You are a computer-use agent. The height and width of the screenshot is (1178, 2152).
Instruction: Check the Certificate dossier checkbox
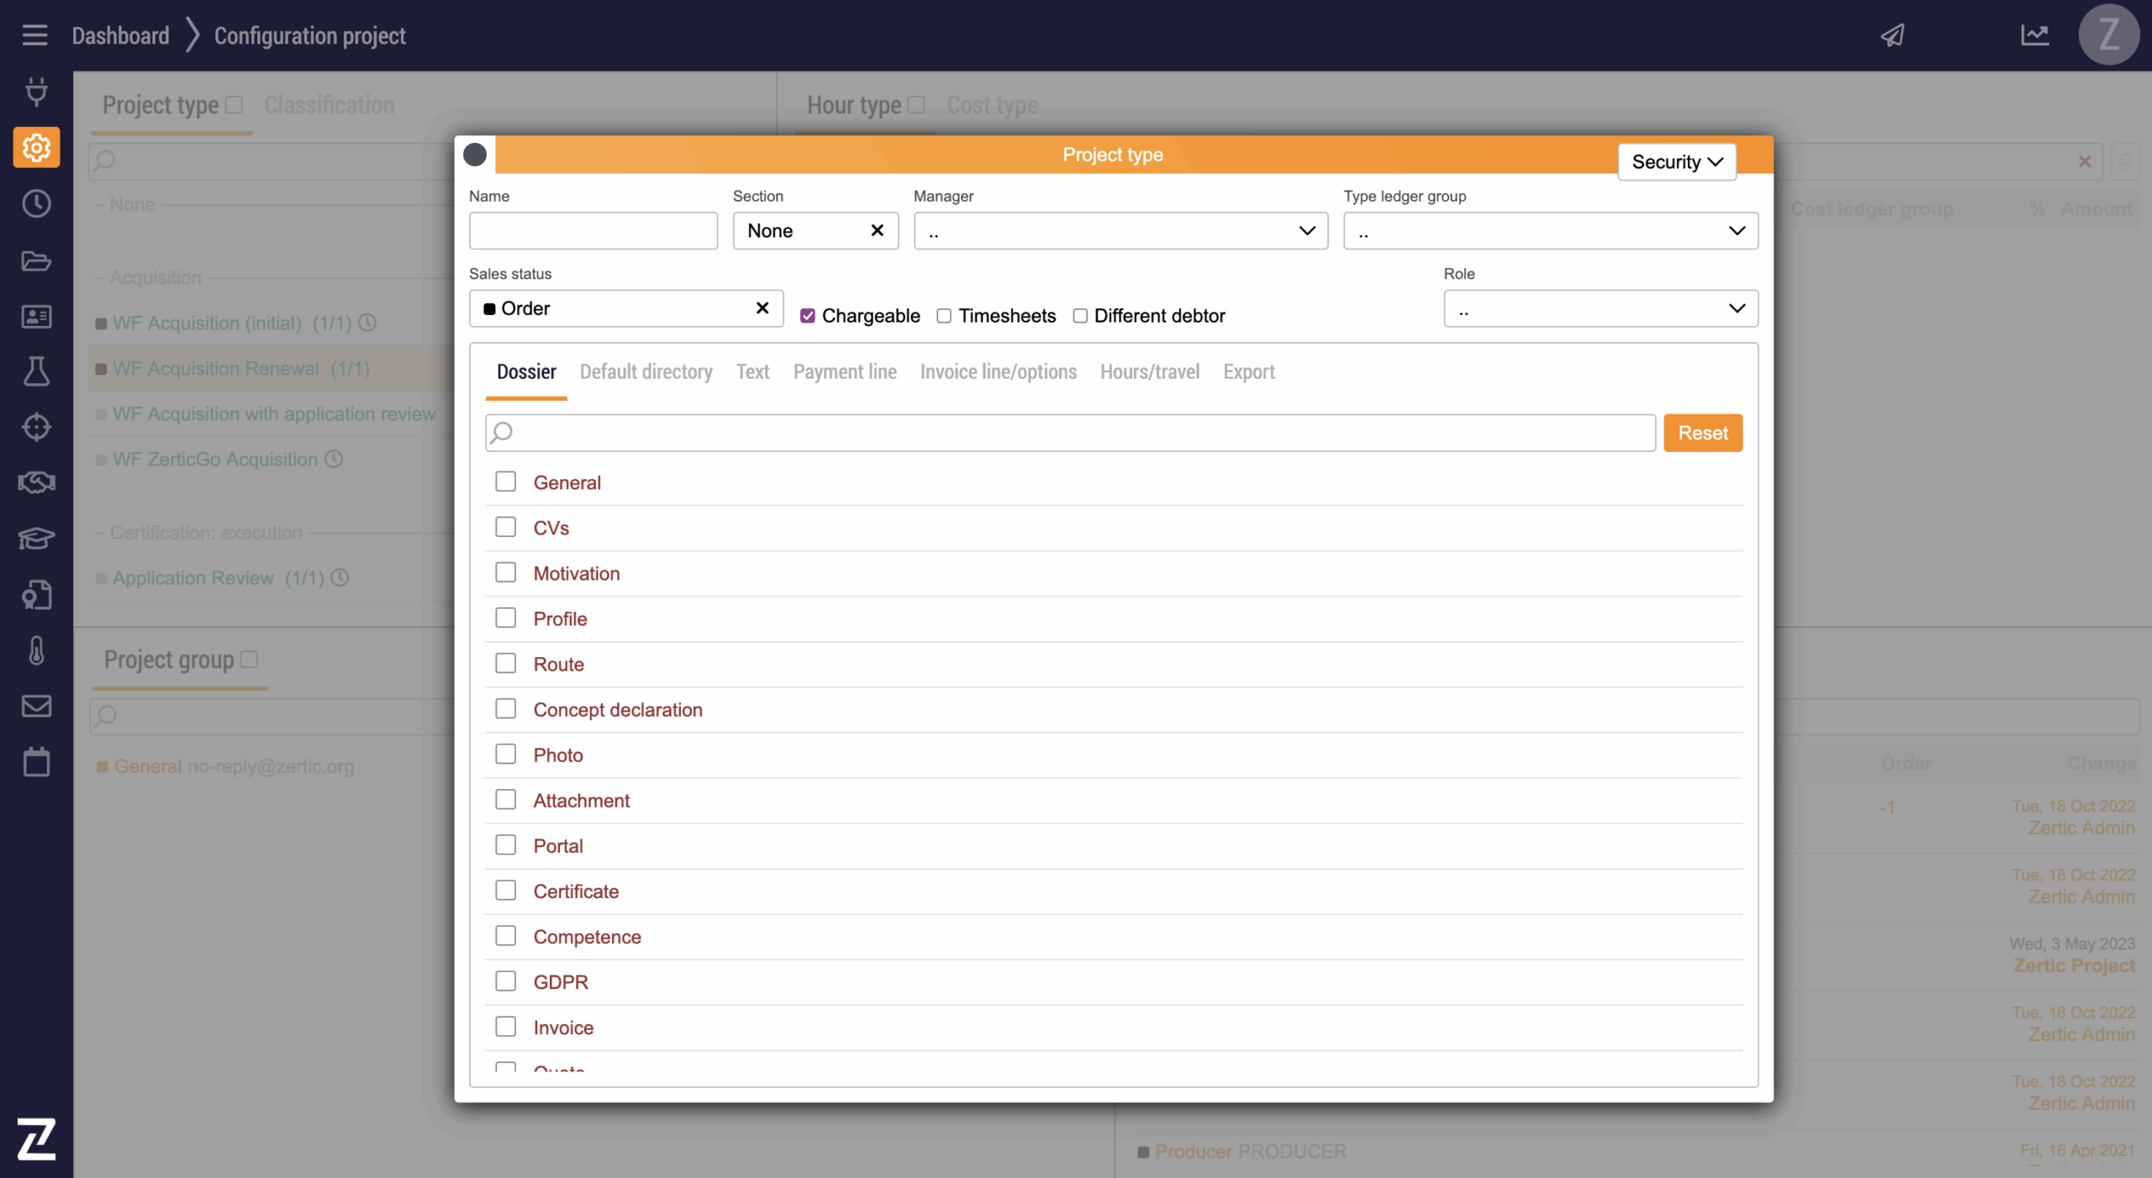[x=505, y=891]
